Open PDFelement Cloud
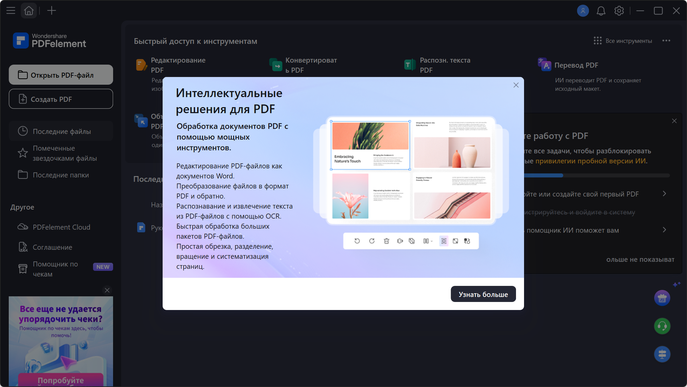 tap(61, 227)
